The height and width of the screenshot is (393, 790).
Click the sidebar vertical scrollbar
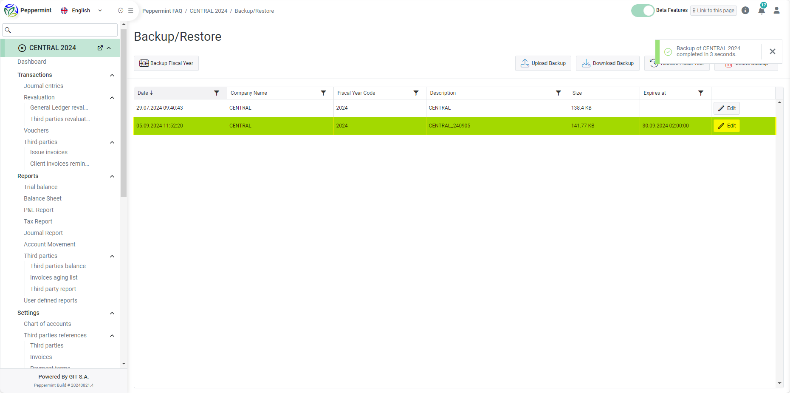coord(124,113)
